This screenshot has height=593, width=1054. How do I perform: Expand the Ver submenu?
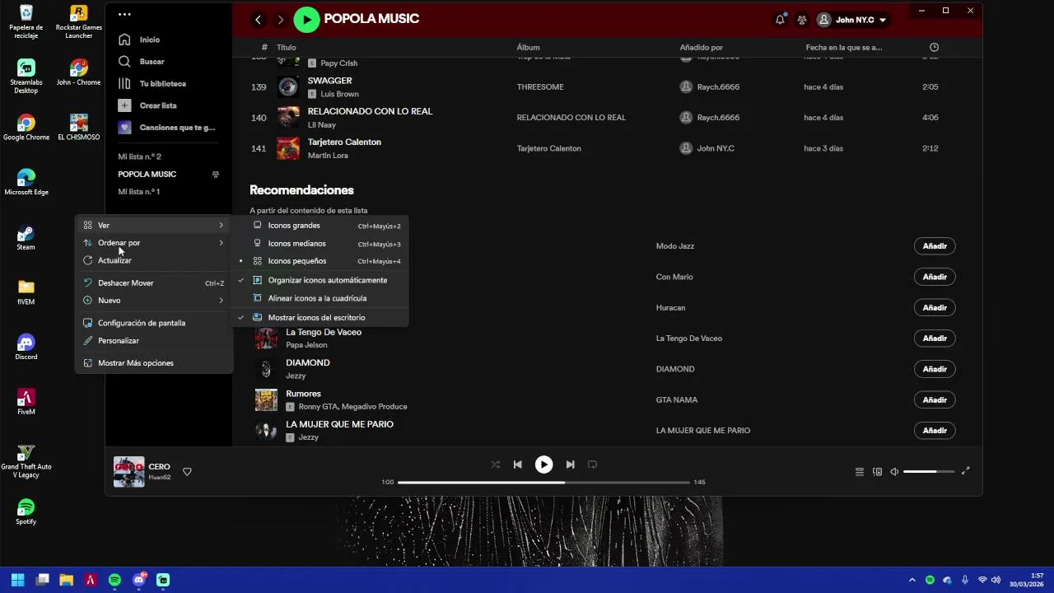154,226
